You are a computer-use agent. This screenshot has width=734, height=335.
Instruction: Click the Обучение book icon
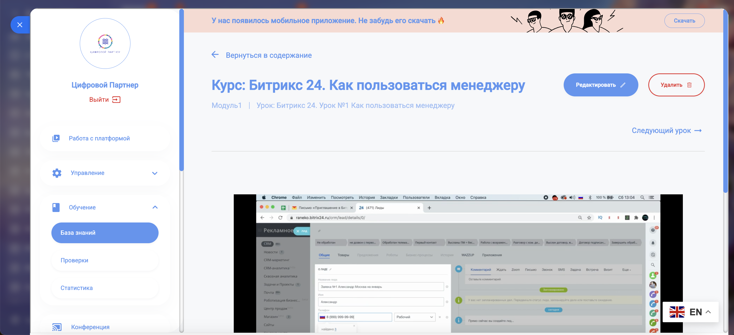(56, 207)
